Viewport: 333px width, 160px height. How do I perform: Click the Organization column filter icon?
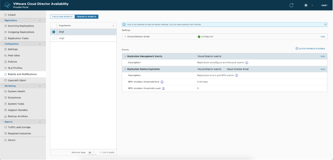(113, 26)
